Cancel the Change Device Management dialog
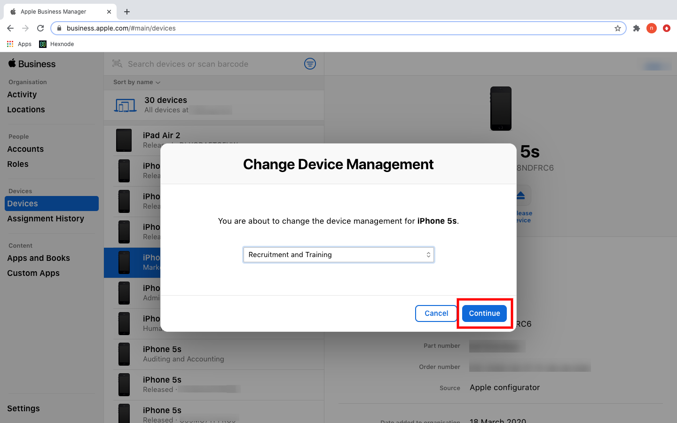677x423 pixels. (x=436, y=313)
